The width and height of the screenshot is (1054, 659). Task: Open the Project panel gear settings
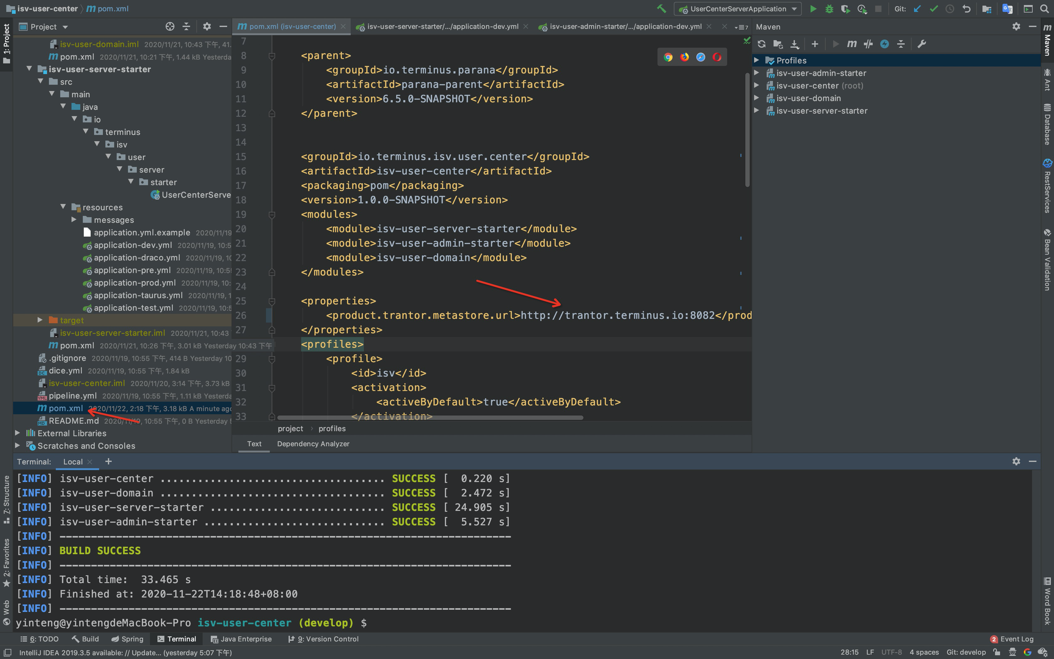[x=207, y=27]
